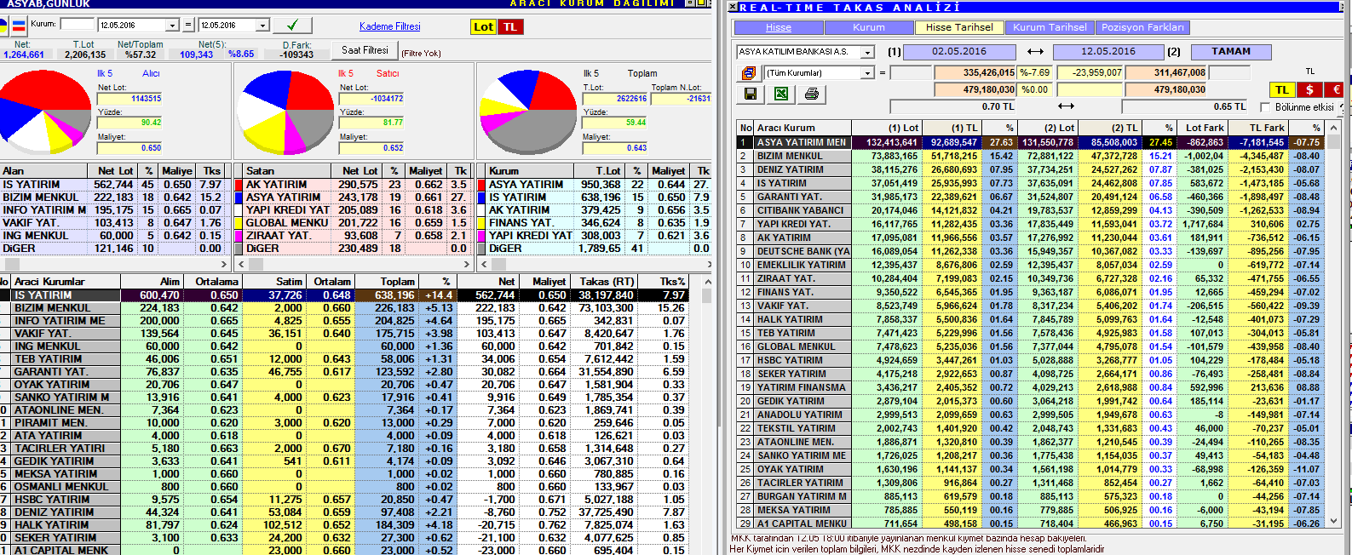Click the floppy disk save icon
Viewport: 1352px width, 555px height.
(x=751, y=94)
